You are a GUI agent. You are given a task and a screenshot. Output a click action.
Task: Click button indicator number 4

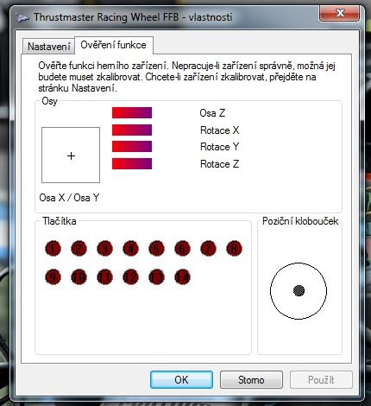[130, 249]
